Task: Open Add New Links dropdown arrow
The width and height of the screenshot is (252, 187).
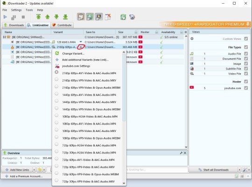Action: coord(34,170)
